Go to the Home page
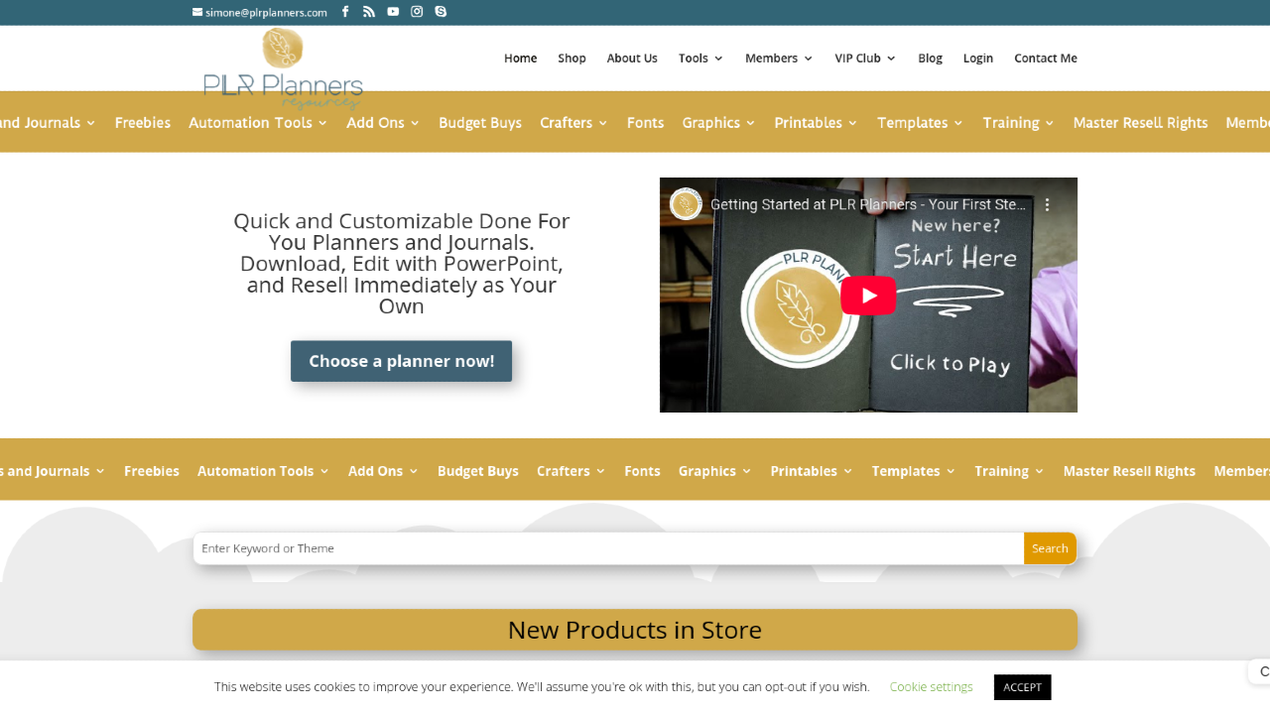Screen dimensions: 1270x714 click(520, 59)
